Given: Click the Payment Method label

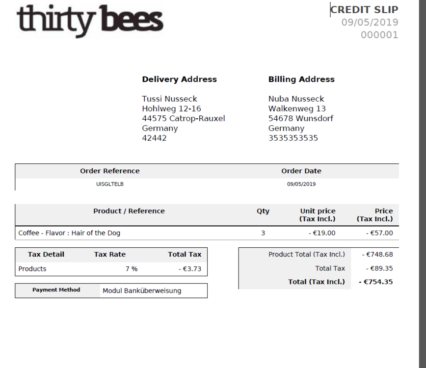Looking at the screenshot, I should pyautogui.click(x=56, y=290).
